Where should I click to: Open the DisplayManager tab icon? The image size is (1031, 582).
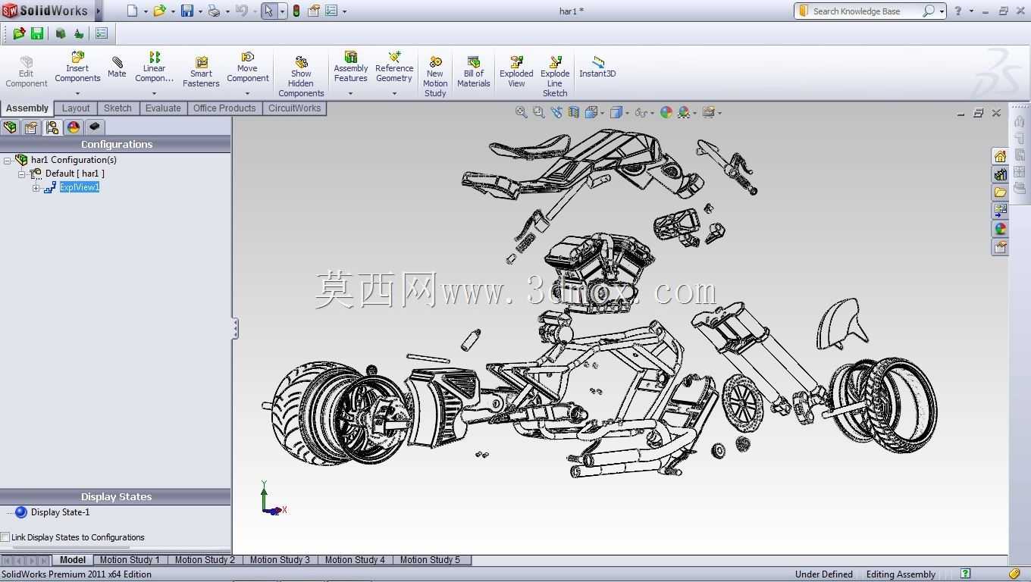[74, 127]
